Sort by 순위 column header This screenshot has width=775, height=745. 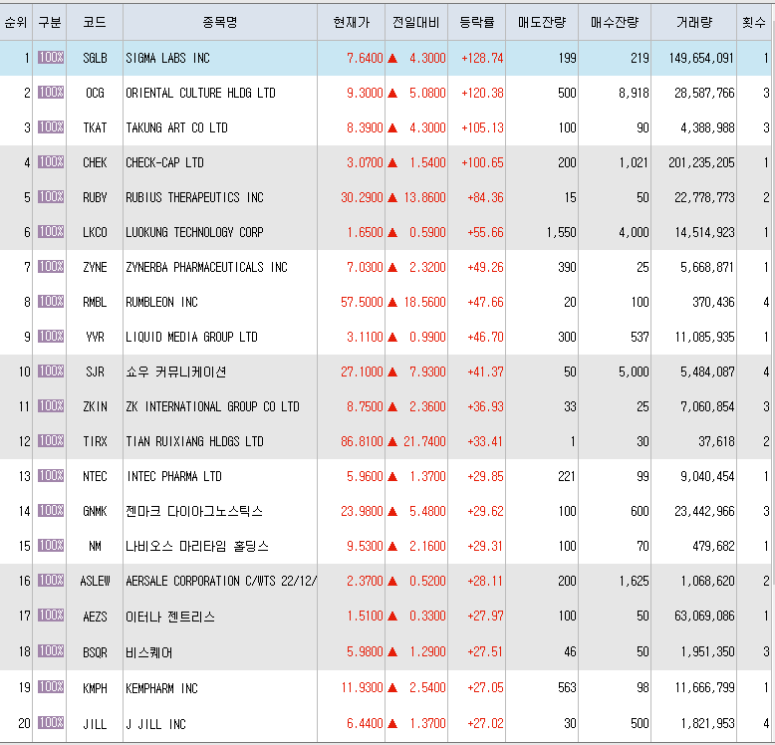point(16,22)
